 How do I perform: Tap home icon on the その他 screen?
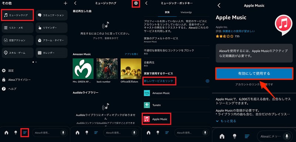point(6,133)
